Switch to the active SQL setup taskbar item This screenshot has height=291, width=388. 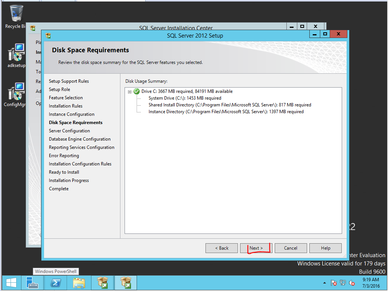pyautogui.click(x=126, y=283)
